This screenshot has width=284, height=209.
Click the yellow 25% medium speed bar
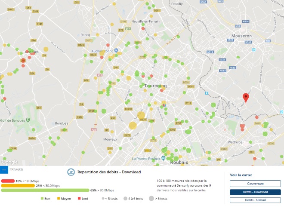[18, 185]
